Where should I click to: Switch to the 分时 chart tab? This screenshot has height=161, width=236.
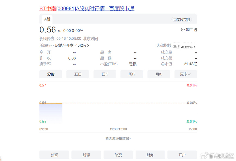tap(51, 74)
